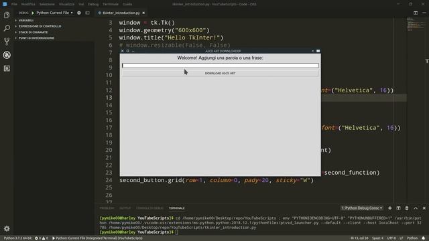Image resolution: width=429 pixels, height=241 pixels.
Task: Close the ASCII Art Downloader window
Action: (122, 51)
